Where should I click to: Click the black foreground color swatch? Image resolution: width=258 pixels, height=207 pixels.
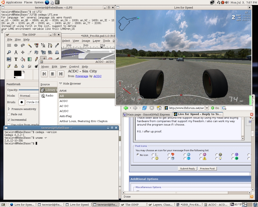[x=18, y=74]
